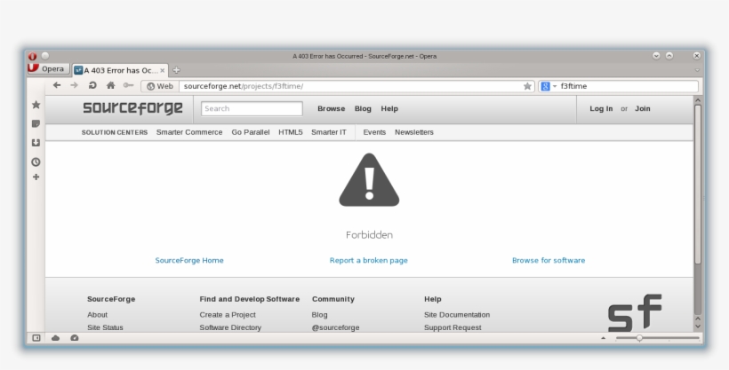Click the Log In link
Image resolution: width=729 pixels, height=370 pixels.
[601, 108]
